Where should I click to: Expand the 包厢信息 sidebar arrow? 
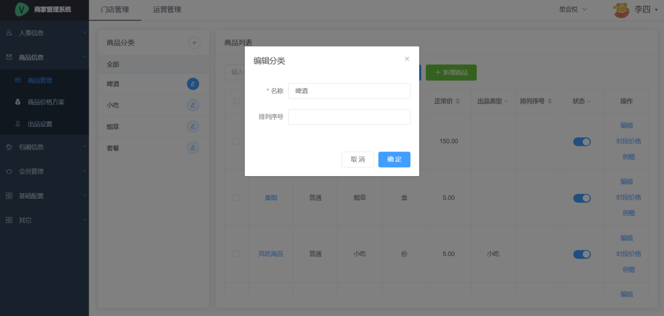click(85, 147)
